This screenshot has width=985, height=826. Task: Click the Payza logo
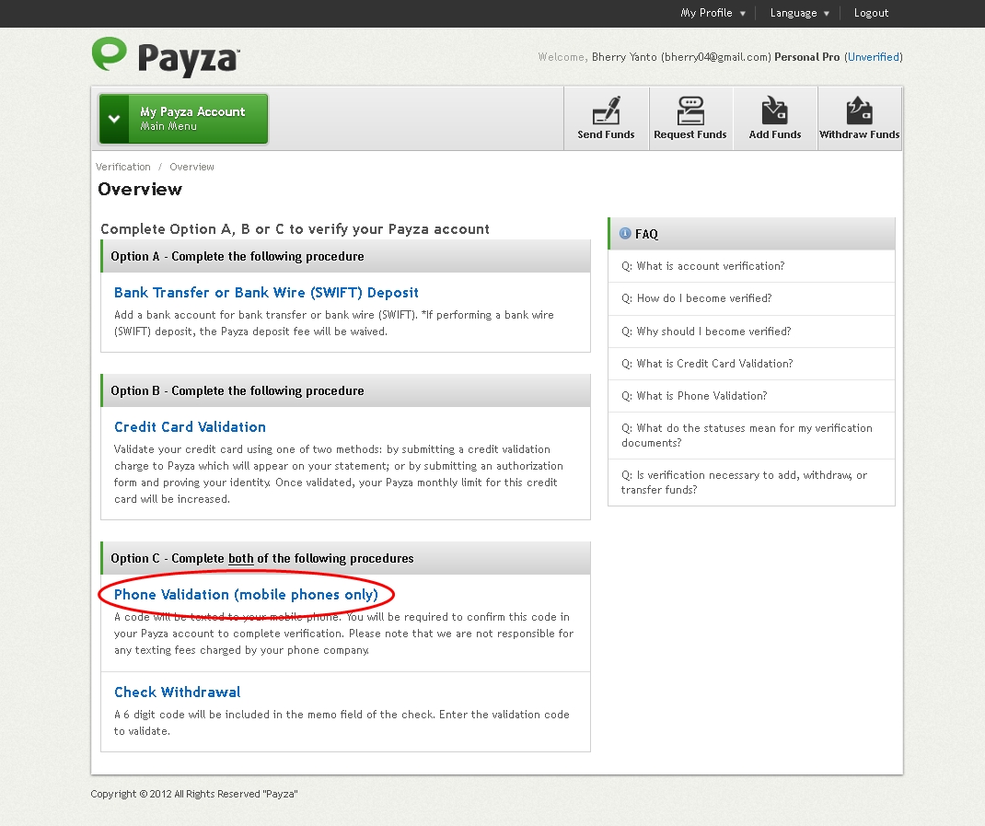(x=165, y=57)
